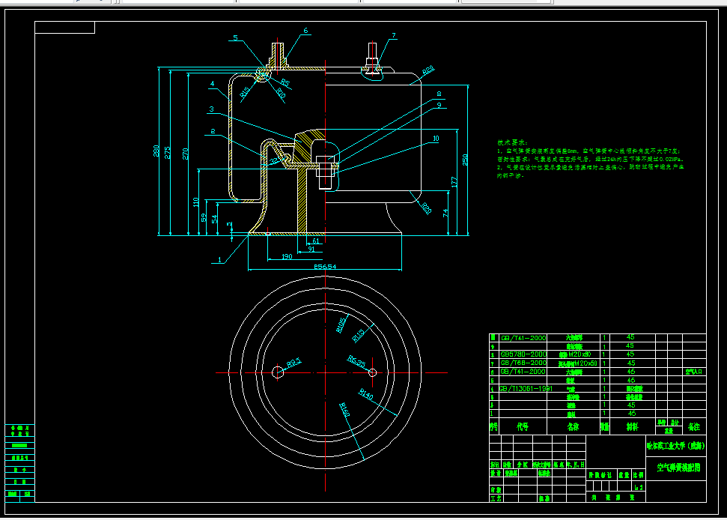Pick balloon number 3 leader label
The height and width of the screenshot is (520, 727).
click(x=211, y=109)
